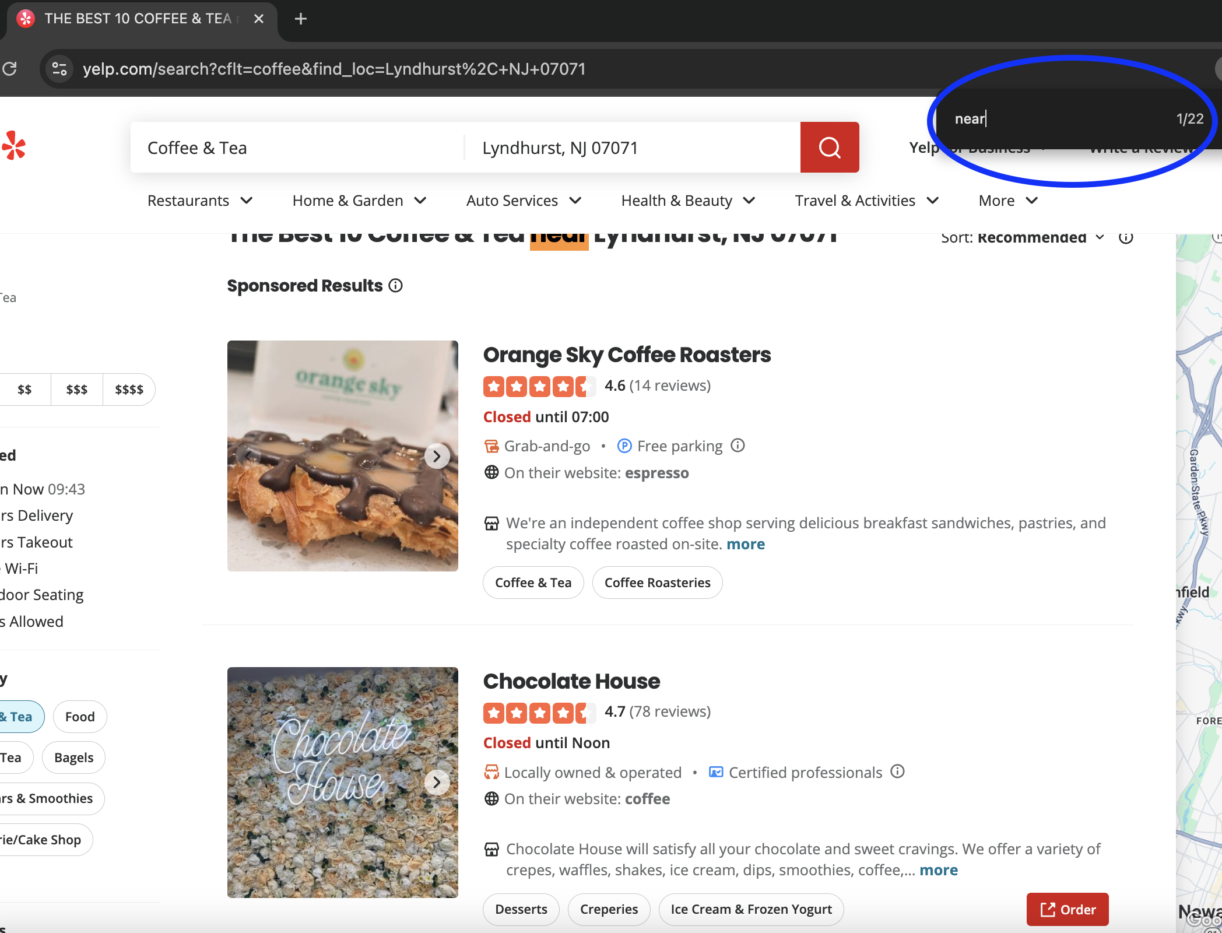Click the site info icon in address bar
Viewport: 1222px width, 933px height.
click(59, 69)
